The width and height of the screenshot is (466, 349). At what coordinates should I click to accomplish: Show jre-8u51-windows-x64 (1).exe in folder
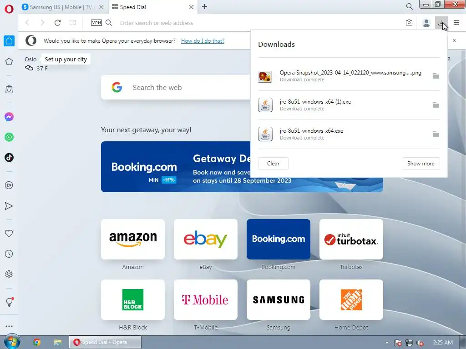[x=436, y=105]
